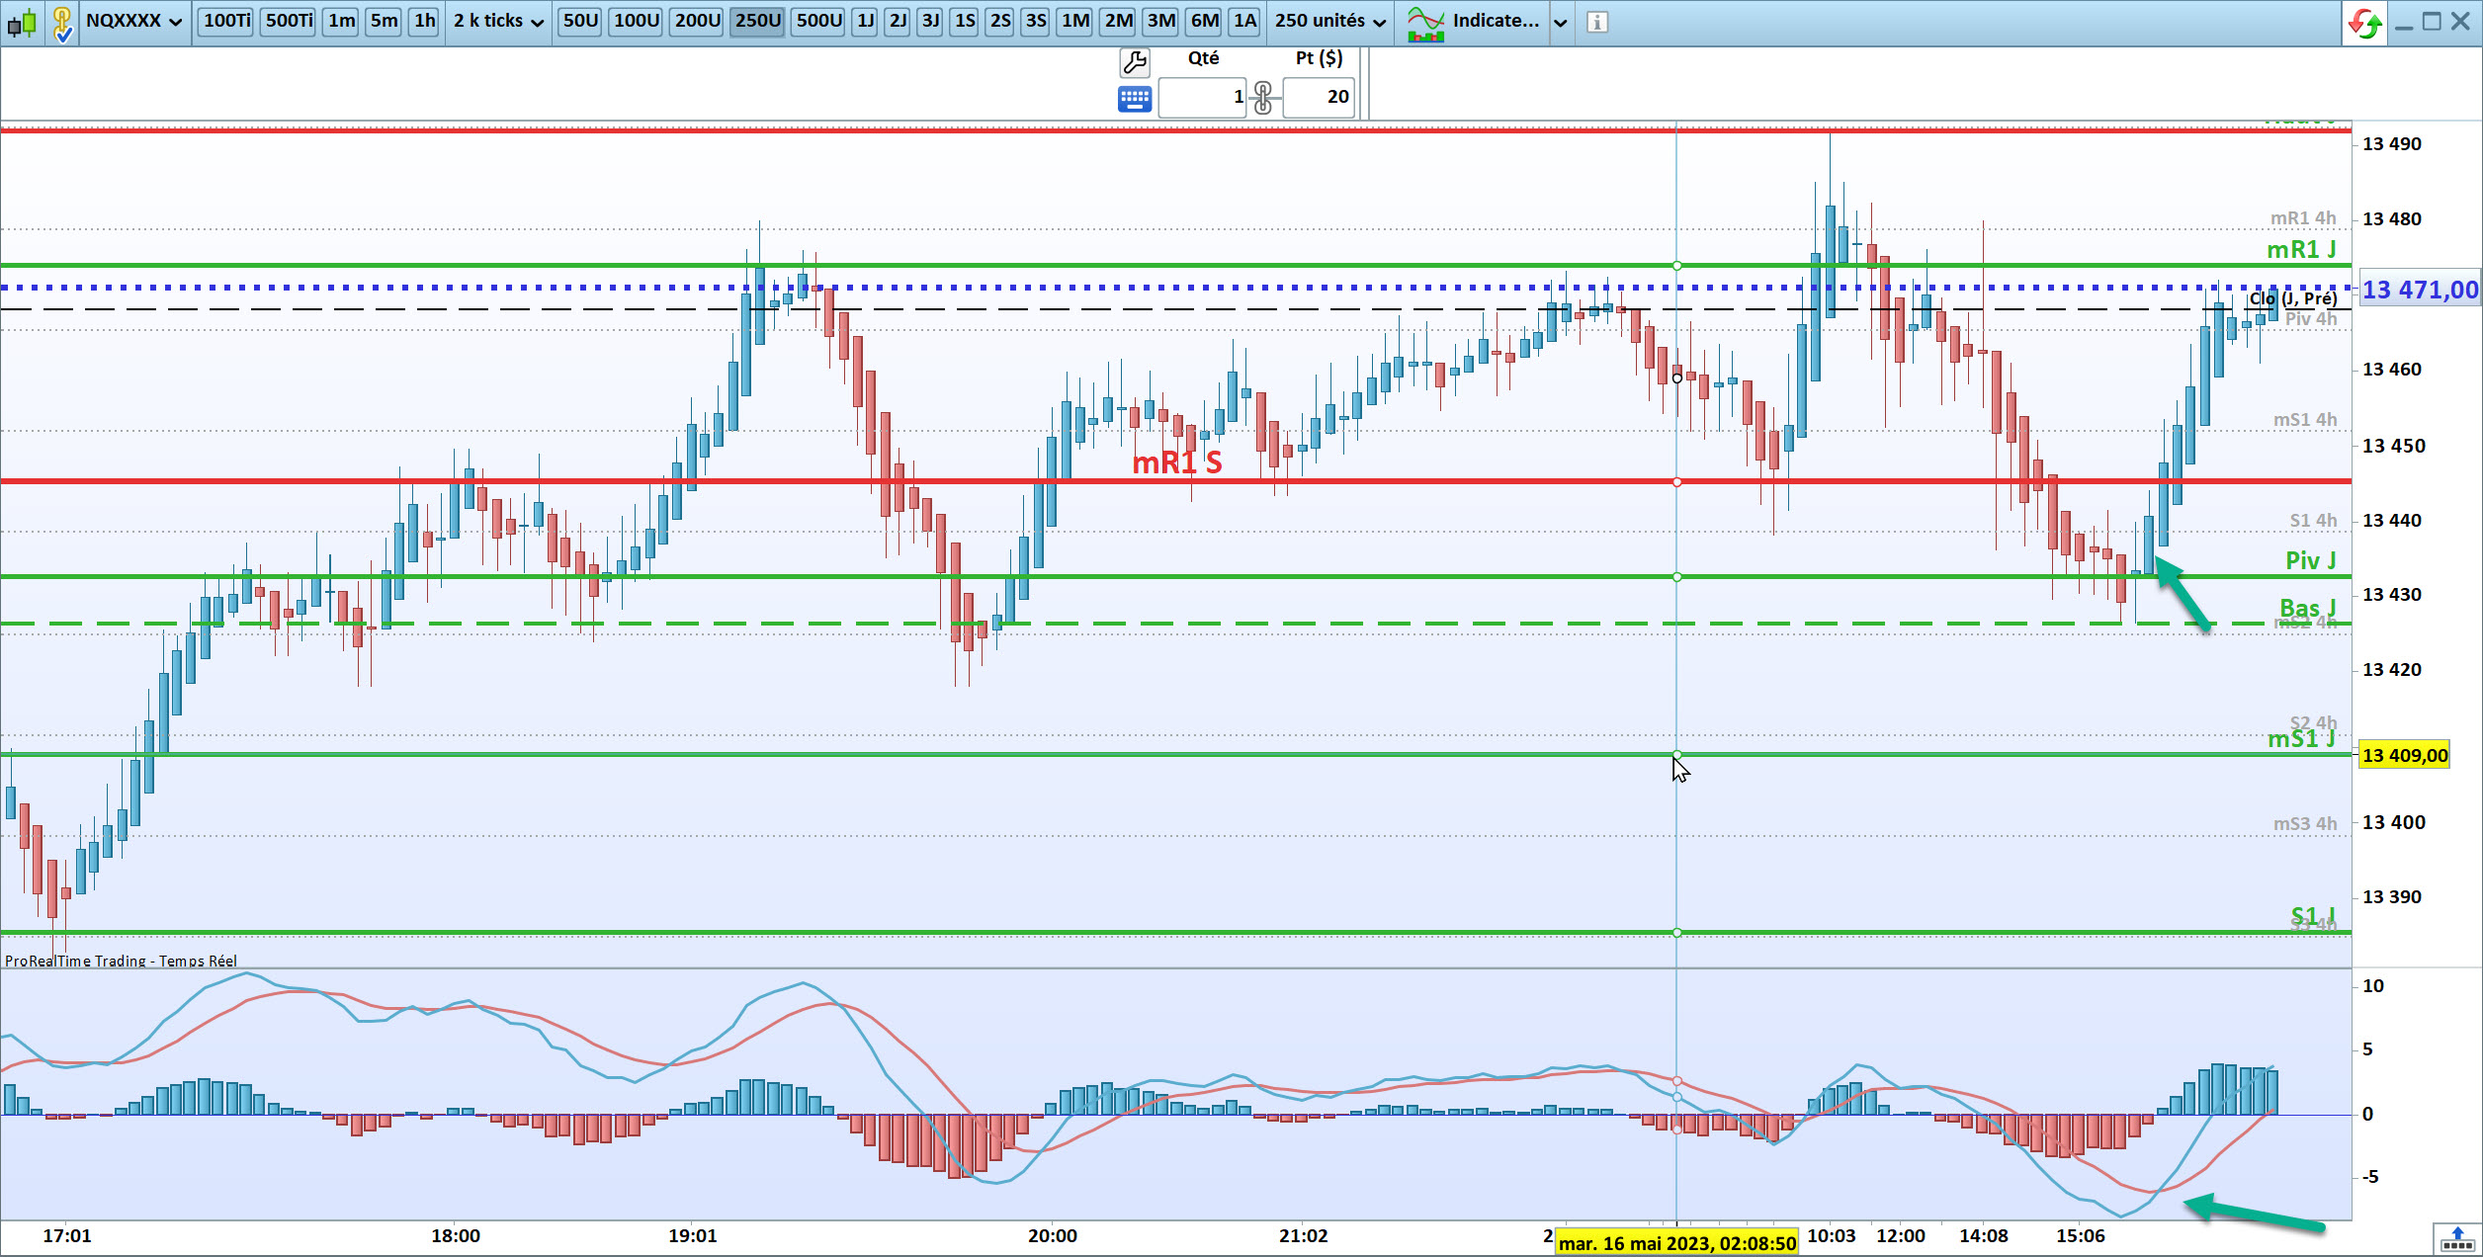Click the Qté quantity input field
2483x1257 pixels.
click(x=1202, y=97)
